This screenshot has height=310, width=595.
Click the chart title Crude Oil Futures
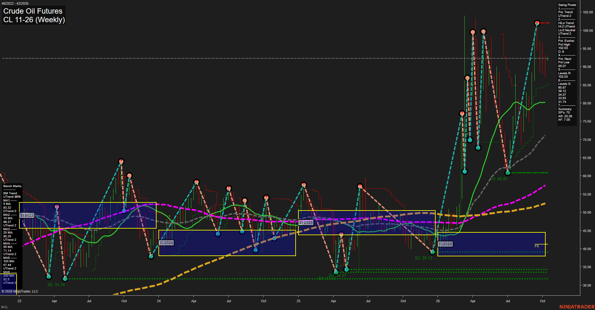tap(33, 11)
